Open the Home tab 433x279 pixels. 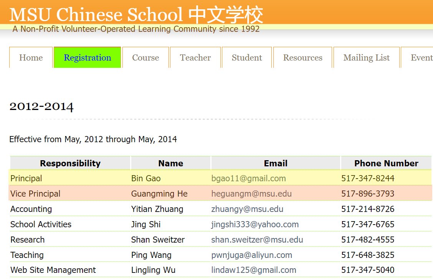coord(31,57)
